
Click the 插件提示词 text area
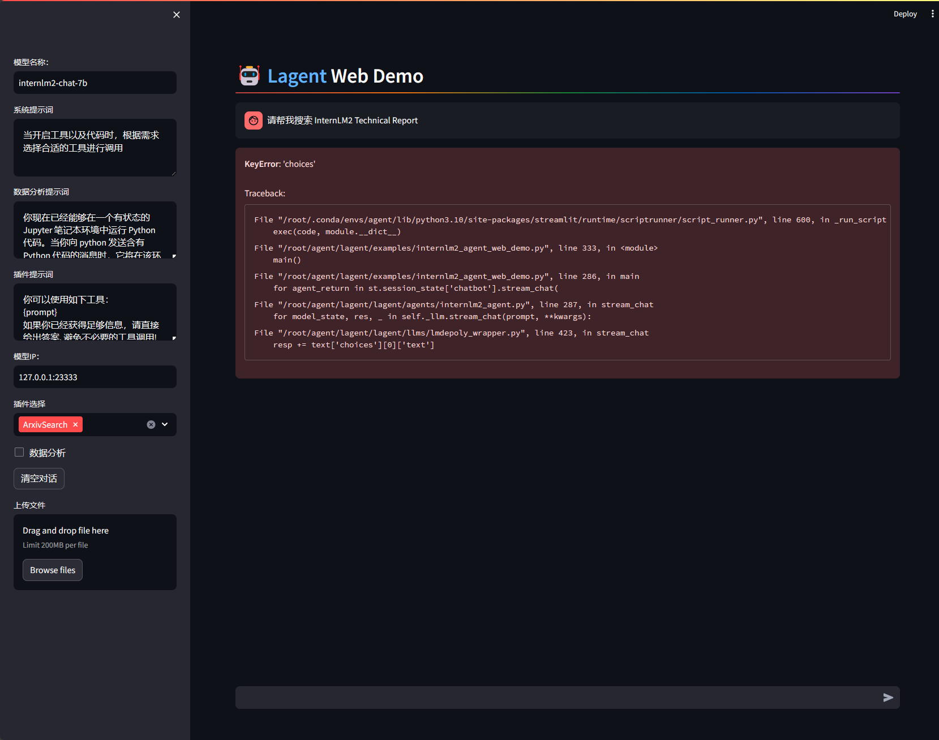(x=95, y=312)
